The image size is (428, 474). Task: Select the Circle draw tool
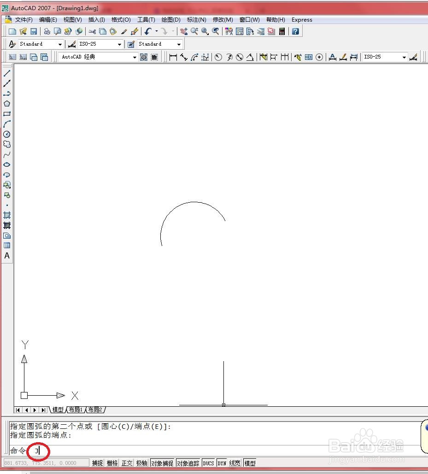coord(7,134)
